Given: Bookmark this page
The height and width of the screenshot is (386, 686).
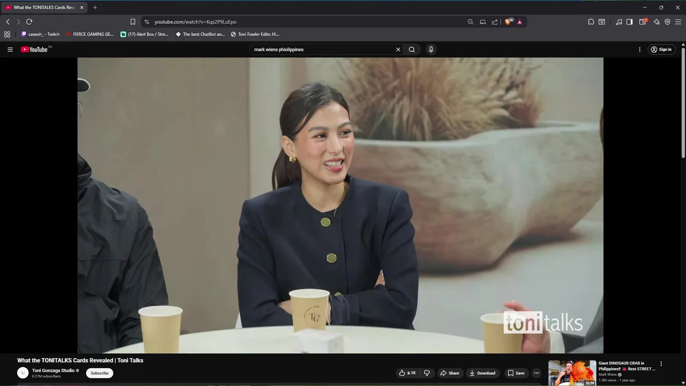Looking at the screenshot, I should [x=133, y=21].
